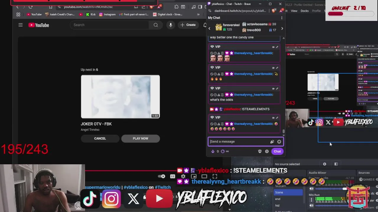Image resolution: width=378 pixels, height=212 pixels.
Task: Open the Angel Trevino channel link
Action: tap(90, 130)
